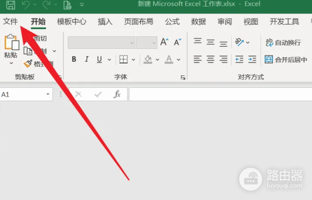Click the cancel X formula button

pos(79,94)
